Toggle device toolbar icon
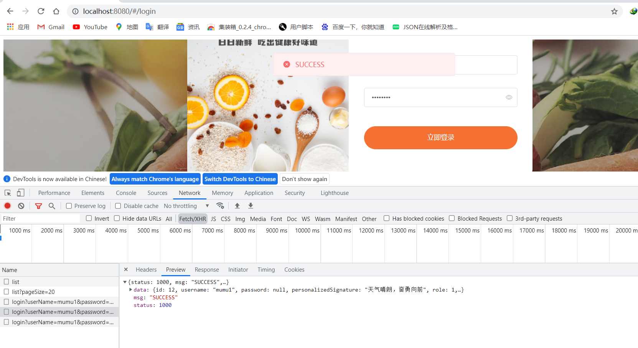The image size is (638, 348). (21, 193)
